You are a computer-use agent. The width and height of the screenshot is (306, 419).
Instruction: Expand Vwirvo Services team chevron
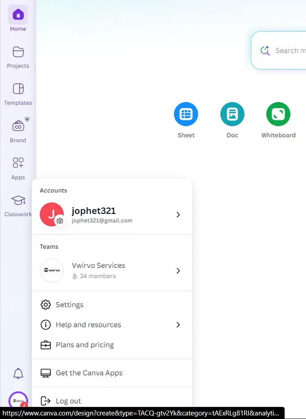[x=178, y=271]
